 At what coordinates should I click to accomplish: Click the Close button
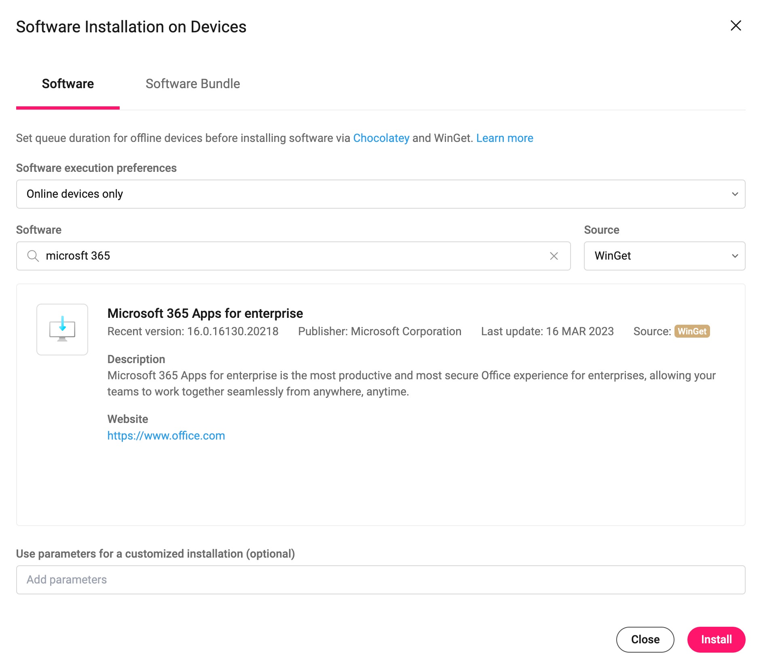tap(645, 640)
